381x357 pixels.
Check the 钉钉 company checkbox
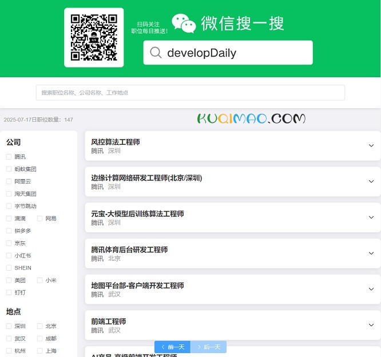[x=9, y=292]
